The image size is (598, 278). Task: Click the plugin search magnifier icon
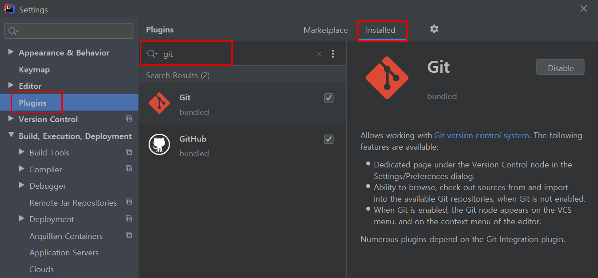(152, 54)
